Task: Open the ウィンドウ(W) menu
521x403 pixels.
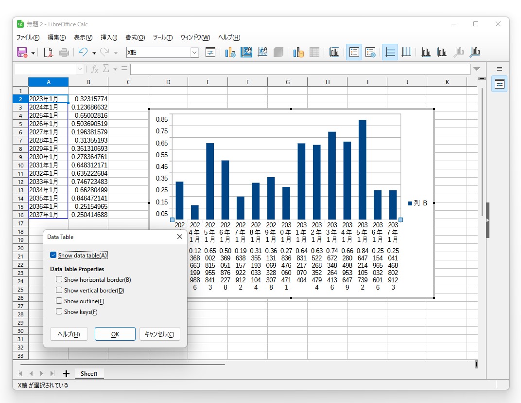Action: click(195, 37)
